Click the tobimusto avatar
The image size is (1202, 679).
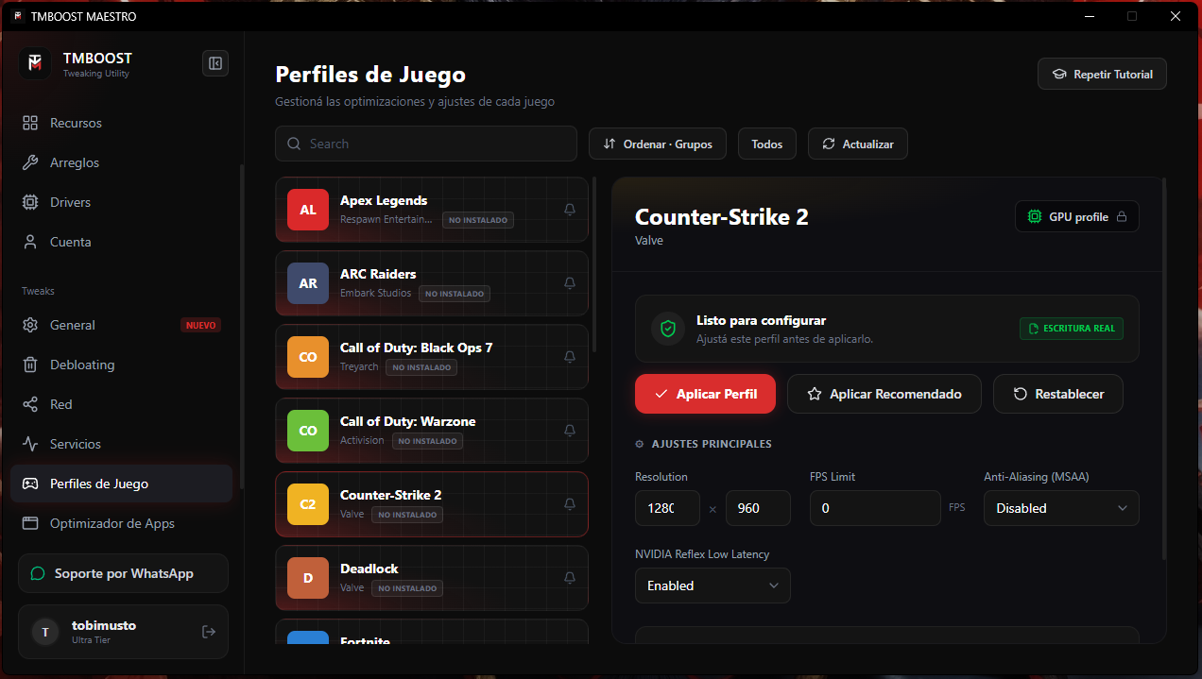pos(44,632)
